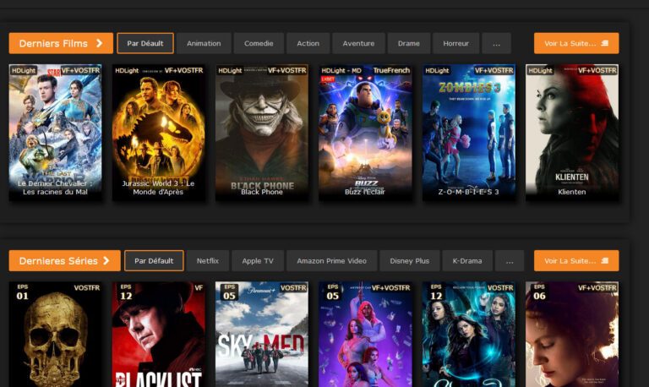Viewport: 649px width, 387px height.
Task: Open red-haired woman series poster EPS 06
Action: pos(572,335)
